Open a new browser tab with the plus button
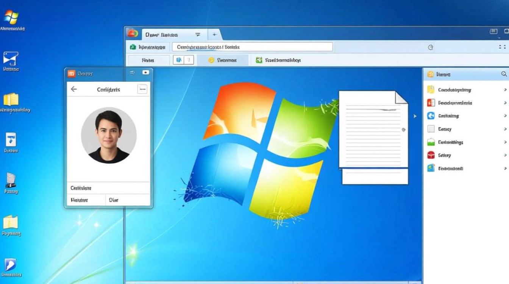Viewport: 509px width, 284px height. [x=214, y=34]
